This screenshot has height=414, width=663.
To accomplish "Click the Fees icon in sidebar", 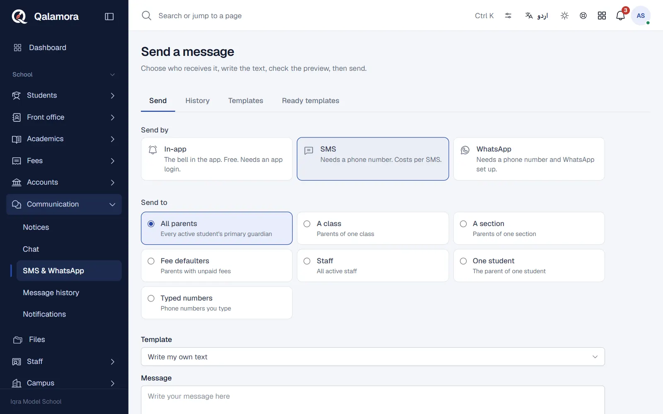I will pyautogui.click(x=16, y=161).
